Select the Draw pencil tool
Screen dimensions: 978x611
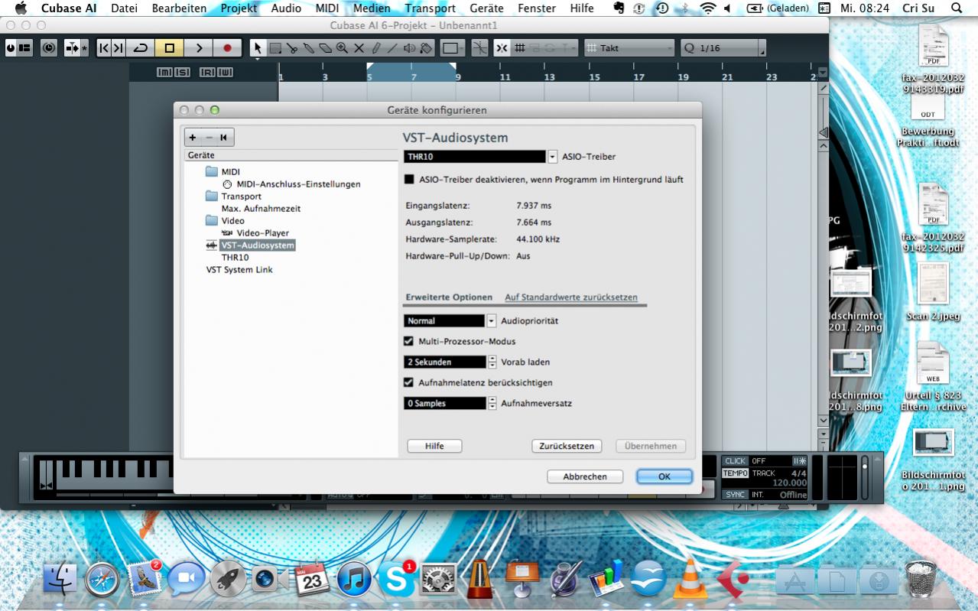click(375, 48)
